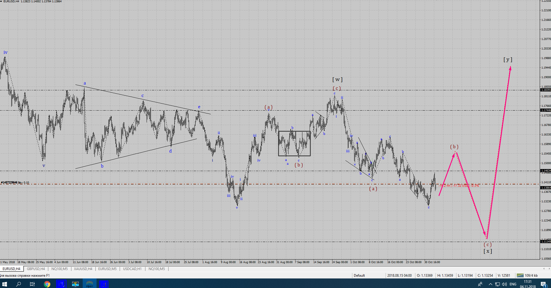Open the Action Center notifications icon

click(543, 284)
